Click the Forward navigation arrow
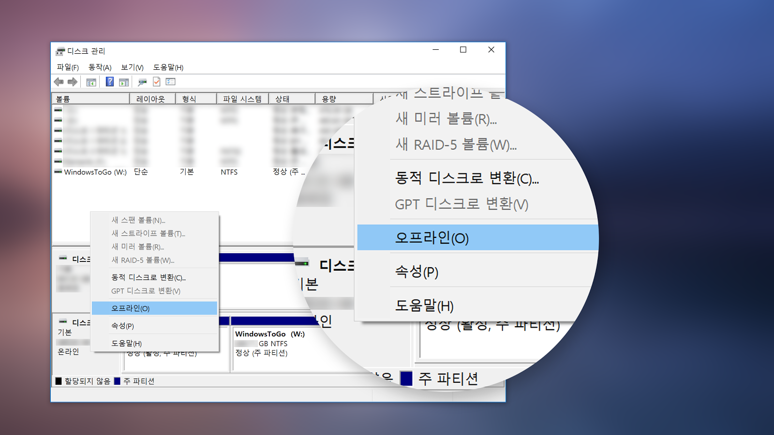This screenshot has width=774, height=435. click(x=72, y=82)
